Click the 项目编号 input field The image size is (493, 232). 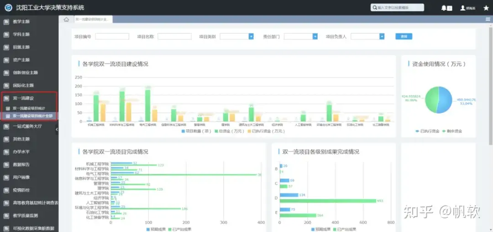112,36
